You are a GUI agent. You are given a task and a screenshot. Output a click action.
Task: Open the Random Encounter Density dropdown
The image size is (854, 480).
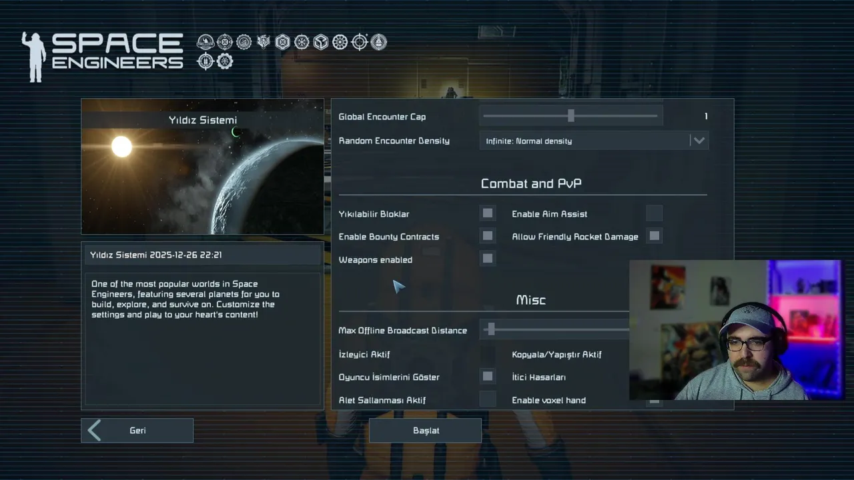[594, 141]
